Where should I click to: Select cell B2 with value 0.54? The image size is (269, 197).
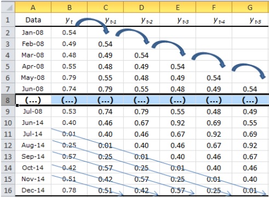[69, 33]
